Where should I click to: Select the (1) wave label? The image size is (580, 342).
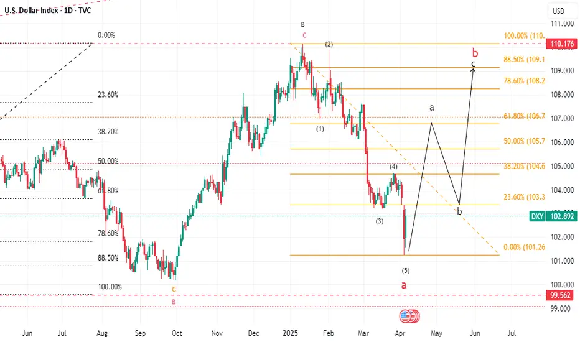tap(320, 129)
